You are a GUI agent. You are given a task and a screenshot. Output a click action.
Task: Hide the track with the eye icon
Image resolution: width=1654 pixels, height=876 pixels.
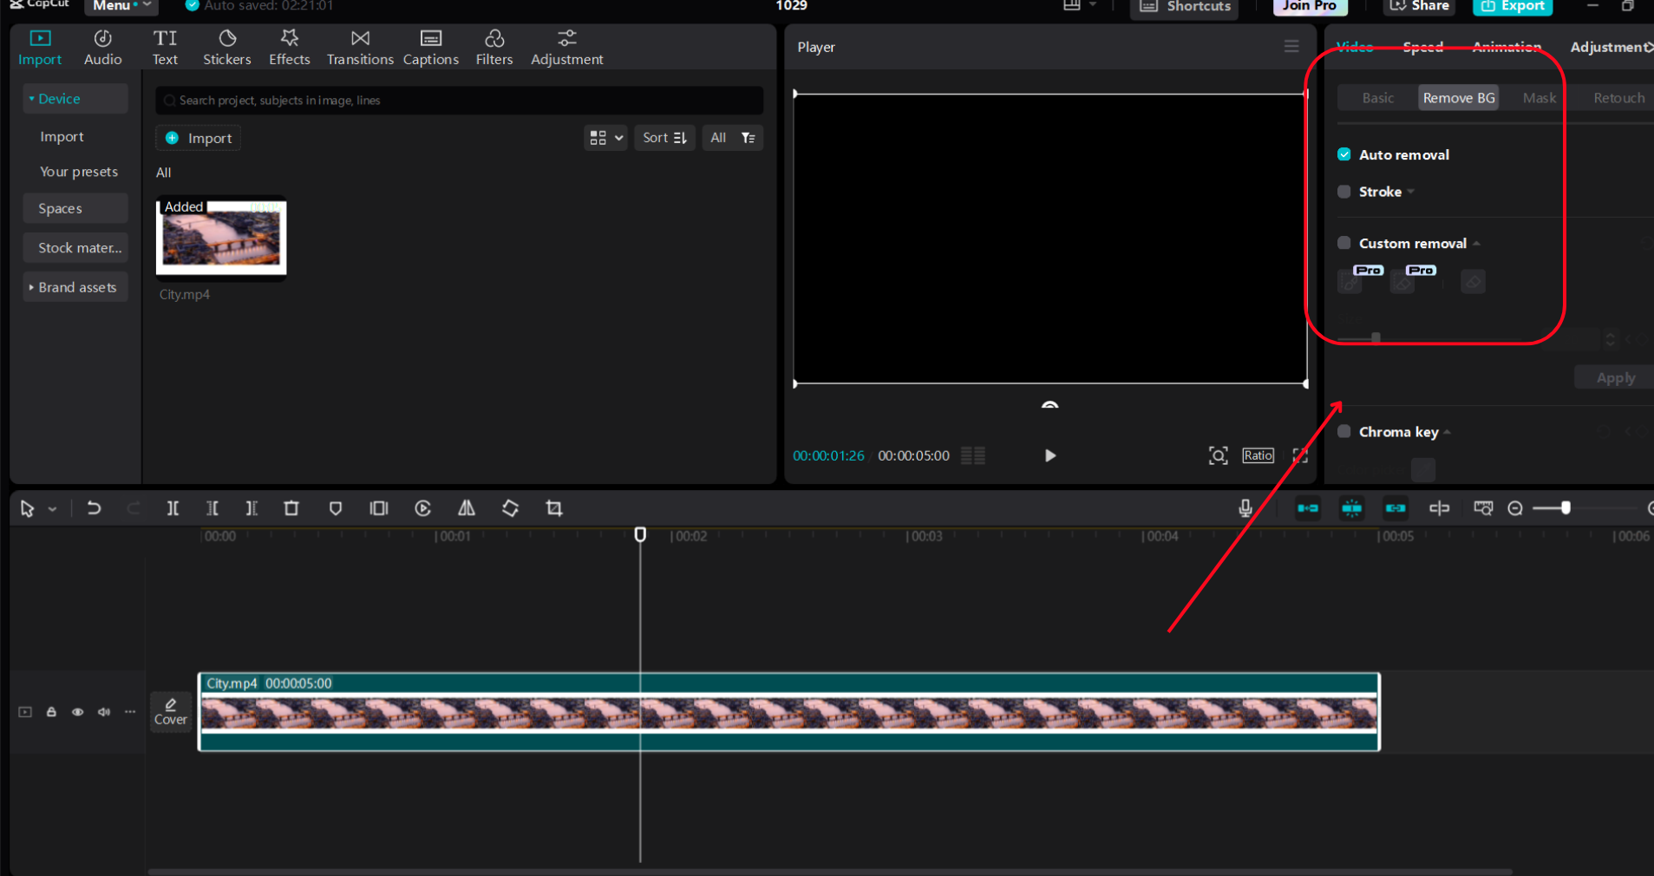click(x=77, y=712)
